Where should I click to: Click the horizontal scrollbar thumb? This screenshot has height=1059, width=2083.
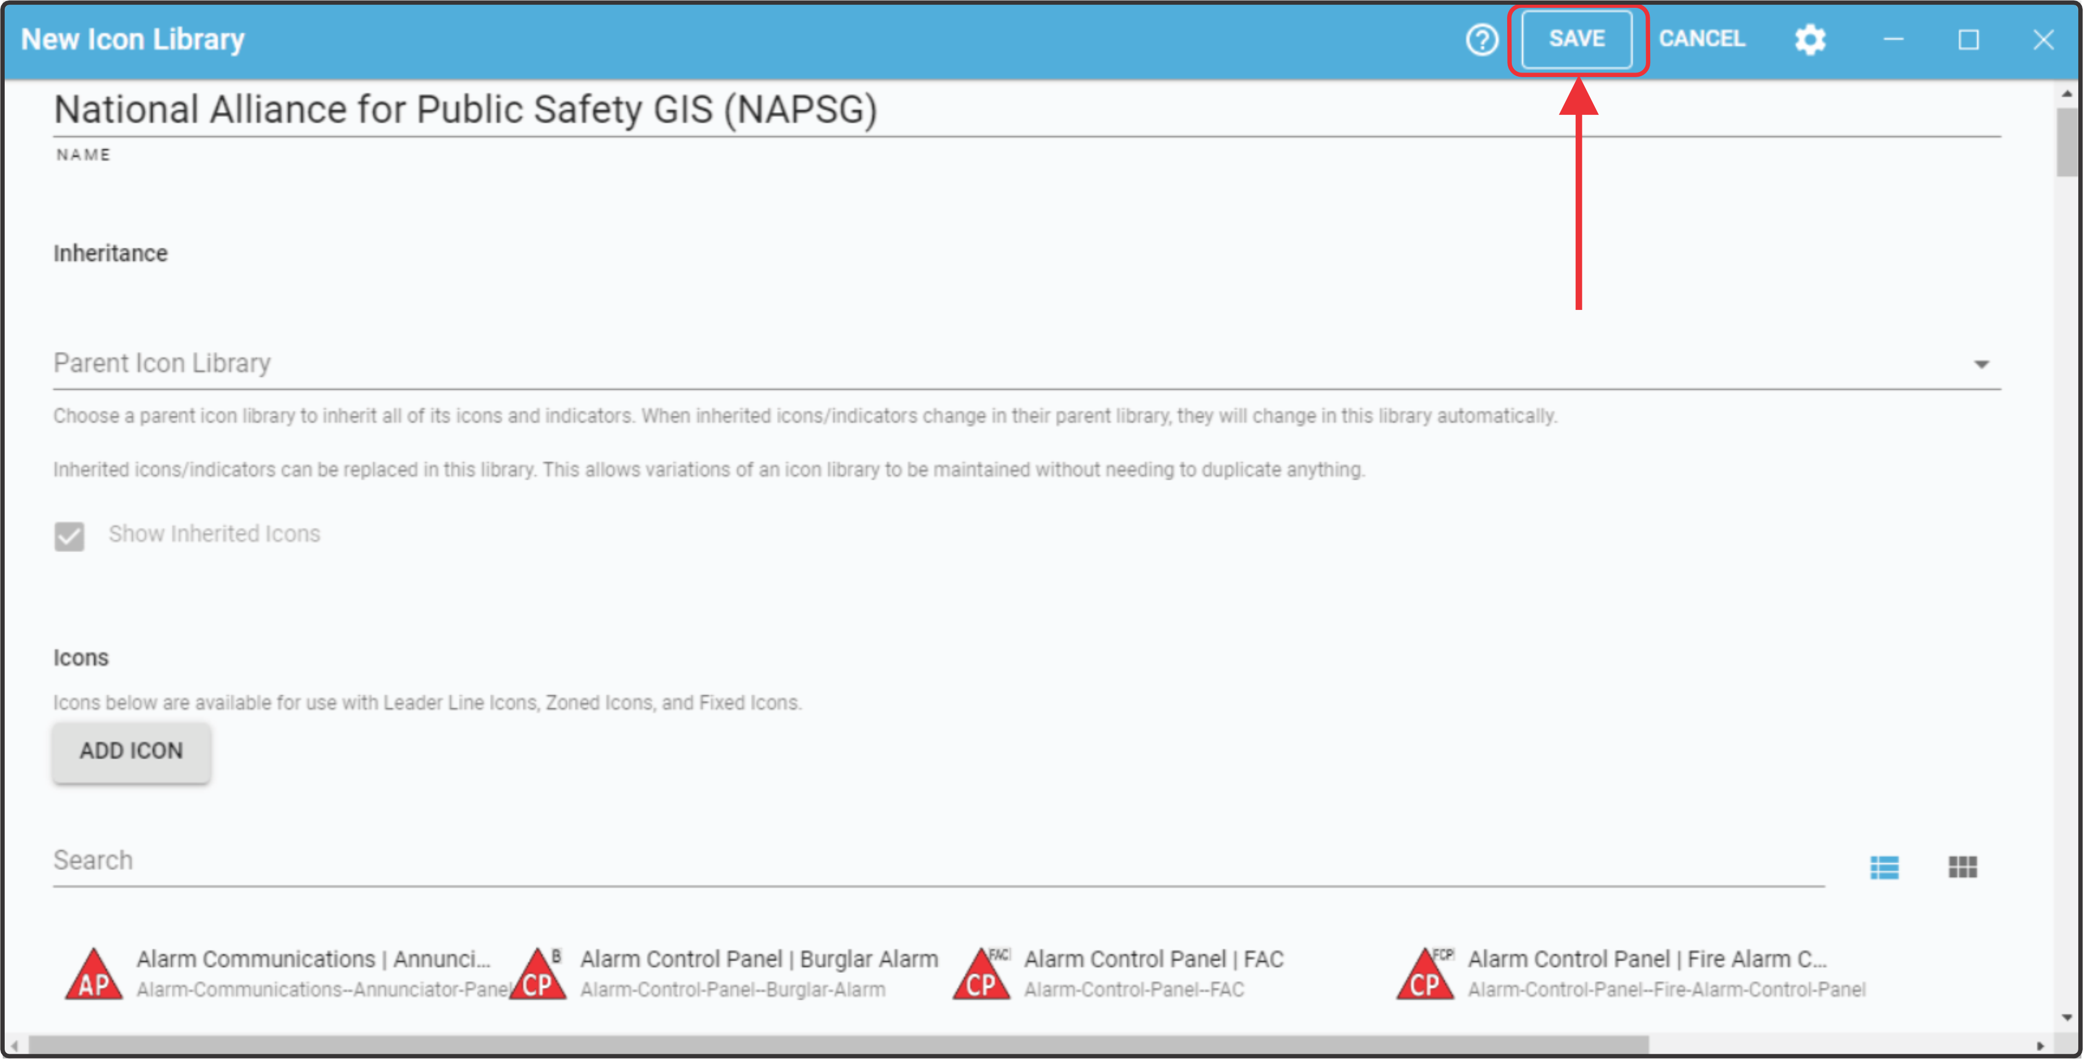pyautogui.click(x=838, y=1044)
